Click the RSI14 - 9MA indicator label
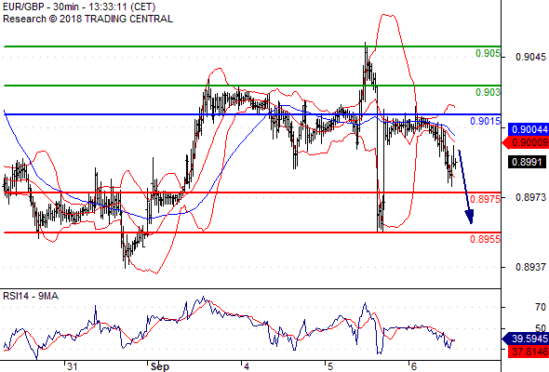The height and width of the screenshot is (372, 549). point(31,296)
